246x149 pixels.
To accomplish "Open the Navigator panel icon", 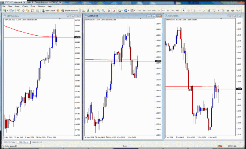I will (x=28, y=11).
